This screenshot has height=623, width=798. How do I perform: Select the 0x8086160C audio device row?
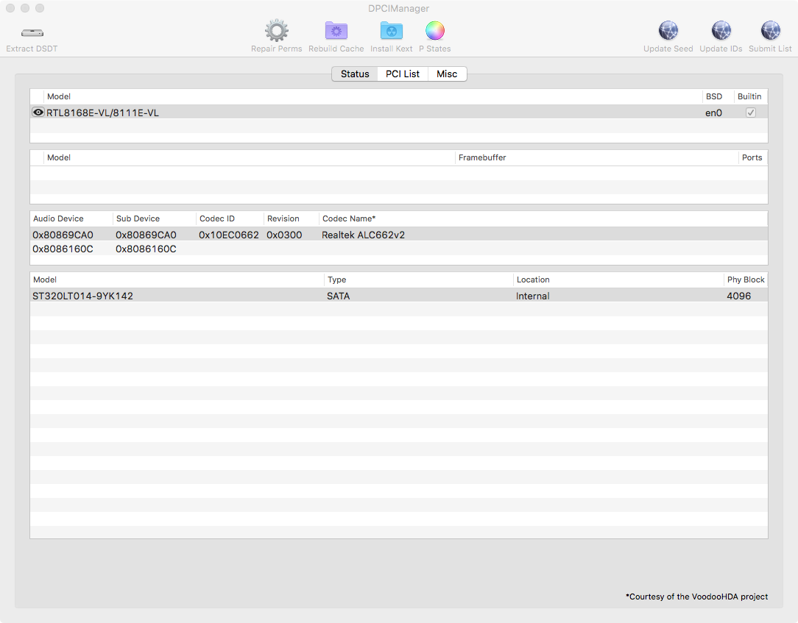tap(63, 249)
